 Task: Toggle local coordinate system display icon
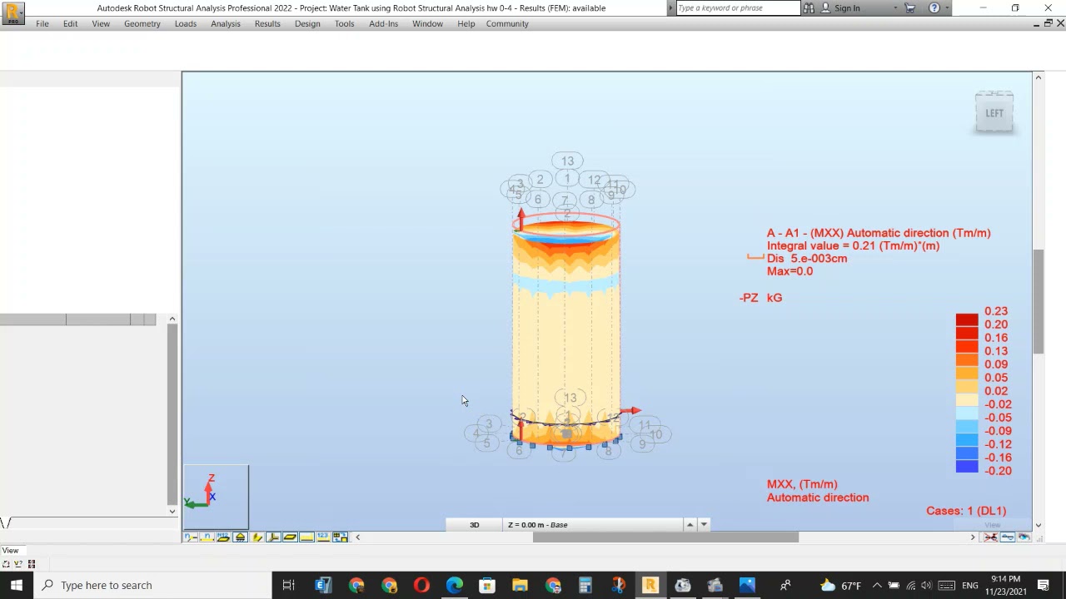[x=273, y=537]
